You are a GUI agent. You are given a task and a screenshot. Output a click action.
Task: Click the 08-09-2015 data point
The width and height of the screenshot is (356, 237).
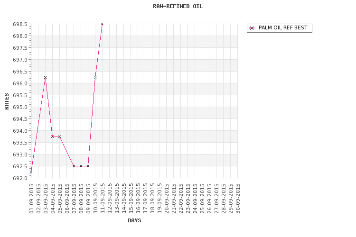click(81, 166)
